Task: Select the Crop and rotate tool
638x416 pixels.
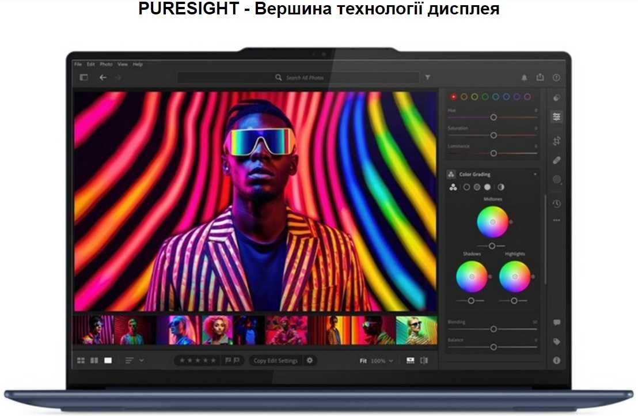Action: 557,141
